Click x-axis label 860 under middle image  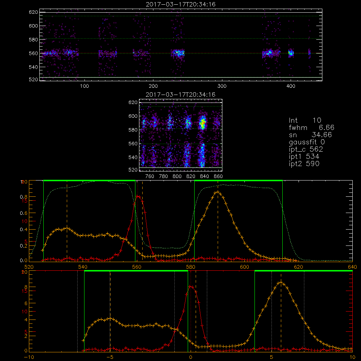(218, 177)
